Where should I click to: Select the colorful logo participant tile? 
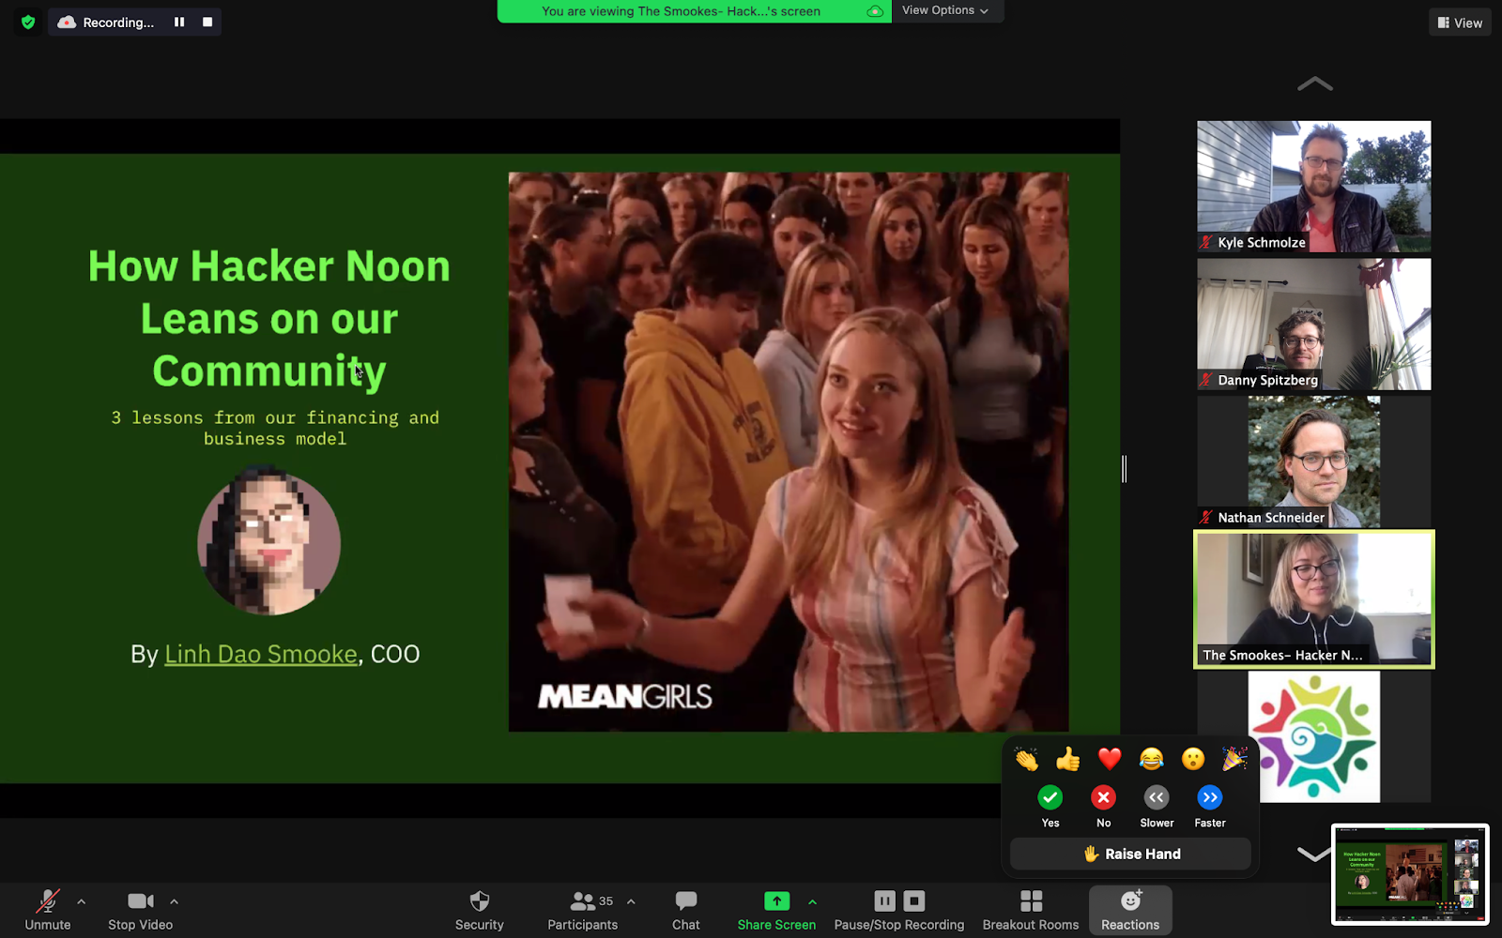(1313, 736)
